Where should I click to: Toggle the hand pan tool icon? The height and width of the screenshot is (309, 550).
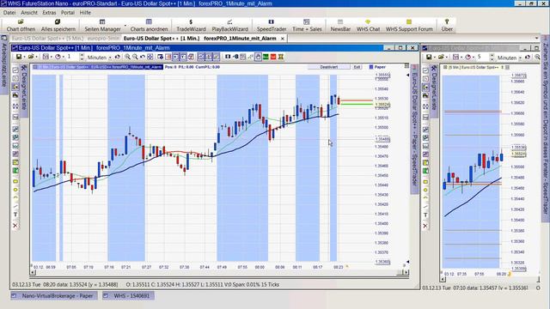tap(258, 57)
